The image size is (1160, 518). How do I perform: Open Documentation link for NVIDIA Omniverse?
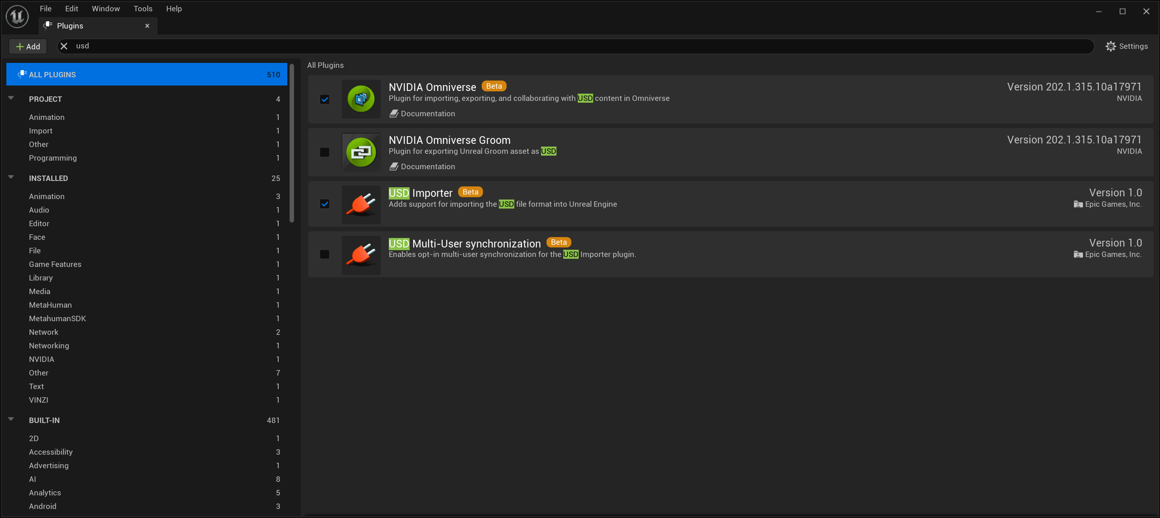tap(422, 114)
